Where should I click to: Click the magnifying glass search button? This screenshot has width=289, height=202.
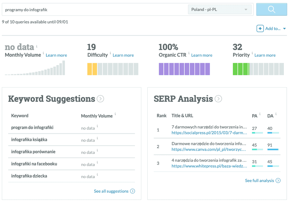tap(271, 10)
